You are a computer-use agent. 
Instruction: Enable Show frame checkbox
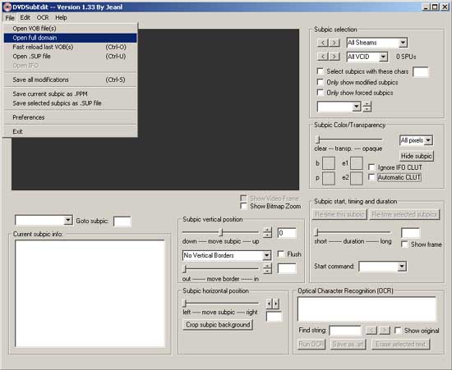(404, 244)
